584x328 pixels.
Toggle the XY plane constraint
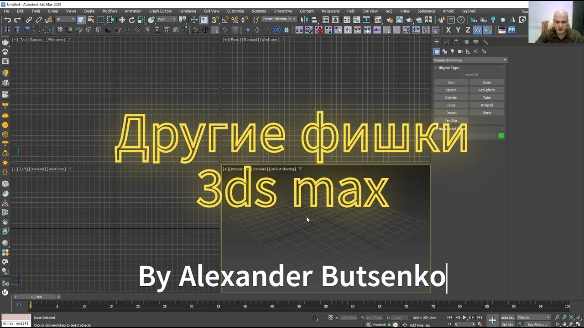point(478,30)
